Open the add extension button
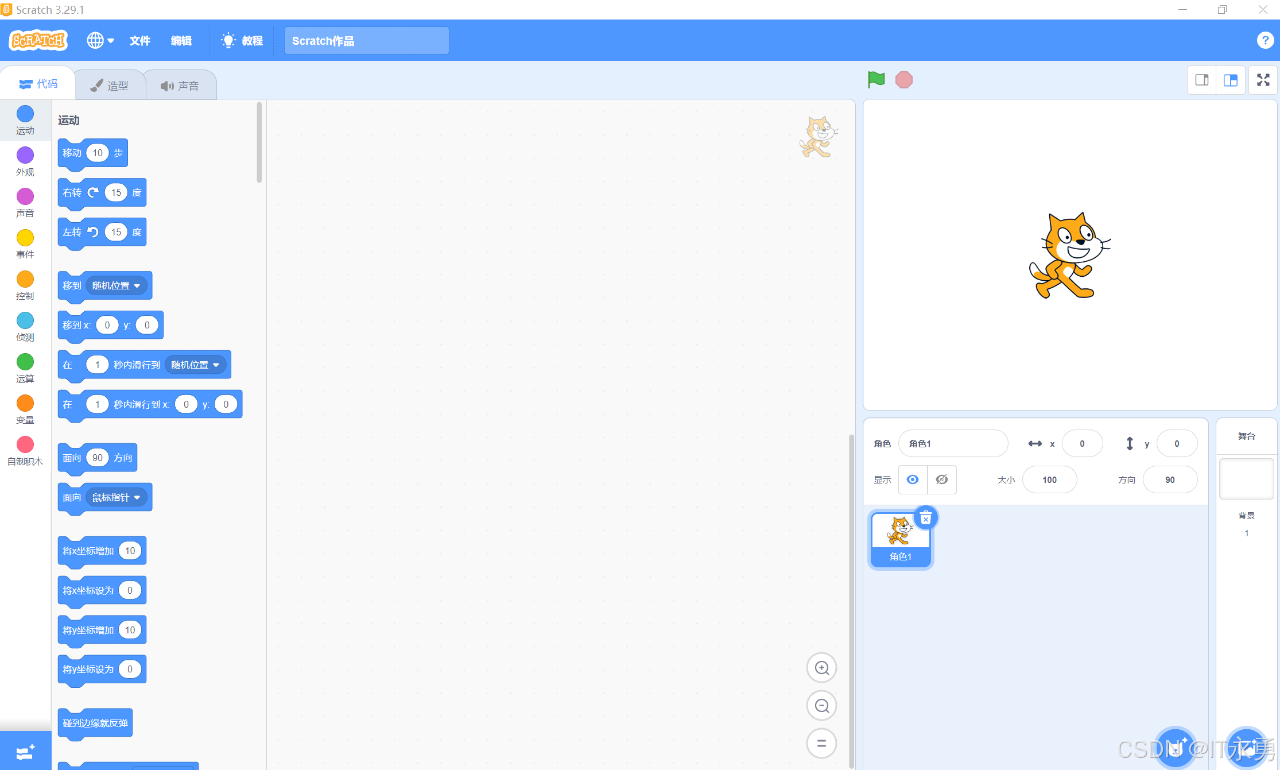Image resolution: width=1280 pixels, height=770 pixels. 25,751
